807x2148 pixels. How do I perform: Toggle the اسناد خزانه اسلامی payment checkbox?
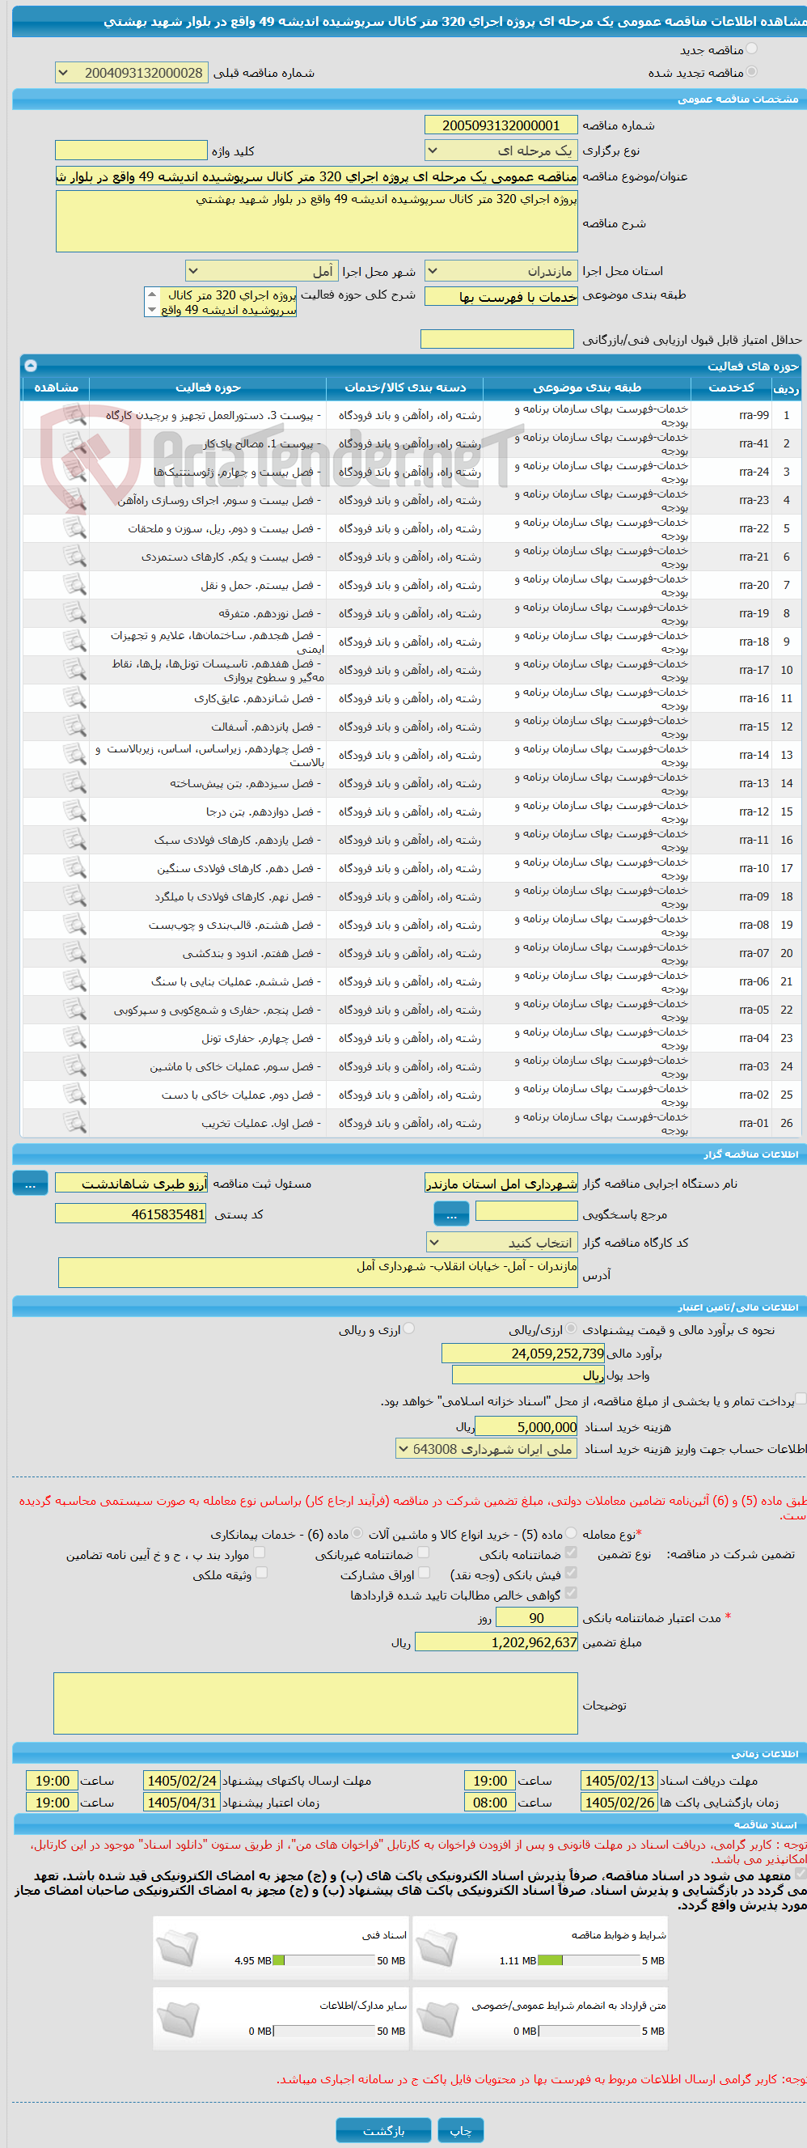point(801,1400)
